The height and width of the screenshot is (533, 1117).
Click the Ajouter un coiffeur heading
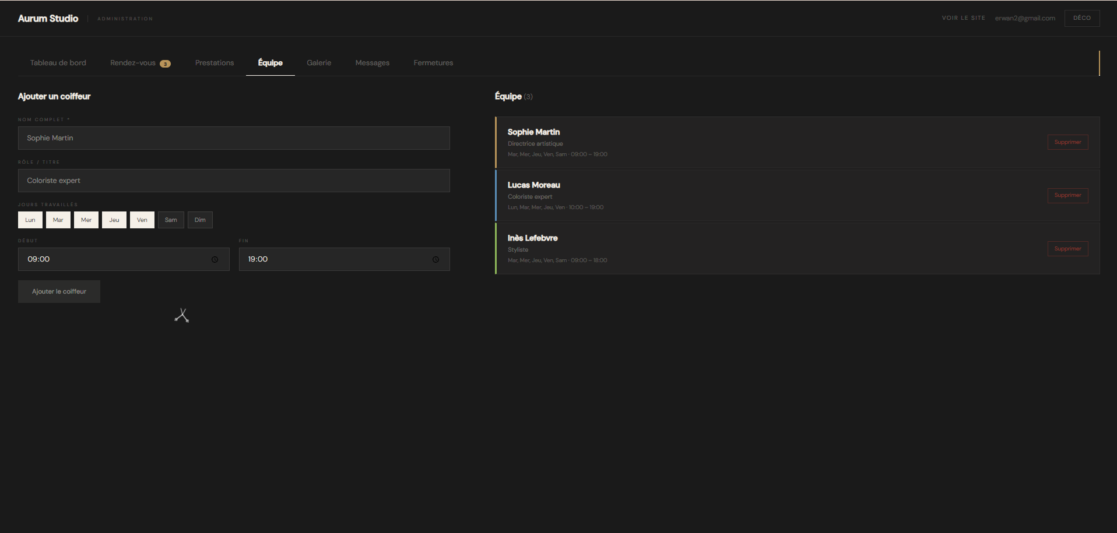click(x=54, y=97)
